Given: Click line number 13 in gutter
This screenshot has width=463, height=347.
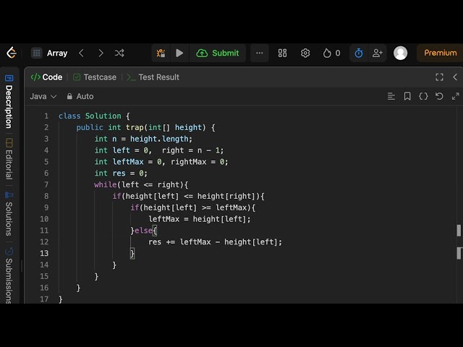Looking at the screenshot, I should pos(44,254).
